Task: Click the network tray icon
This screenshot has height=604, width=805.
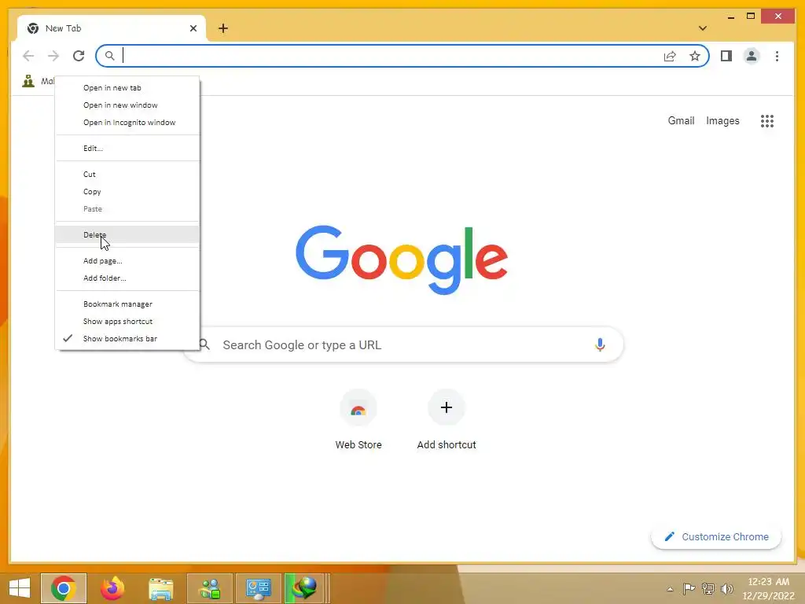Action: pyautogui.click(x=708, y=588)
